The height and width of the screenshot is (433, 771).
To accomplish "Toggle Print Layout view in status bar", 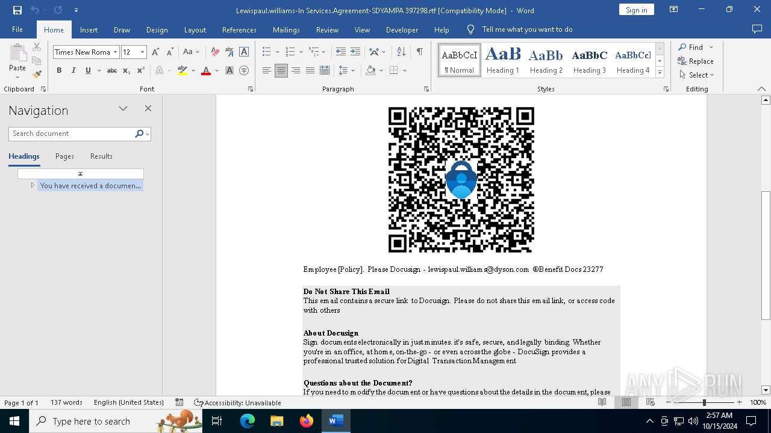I will coord(626,402).
